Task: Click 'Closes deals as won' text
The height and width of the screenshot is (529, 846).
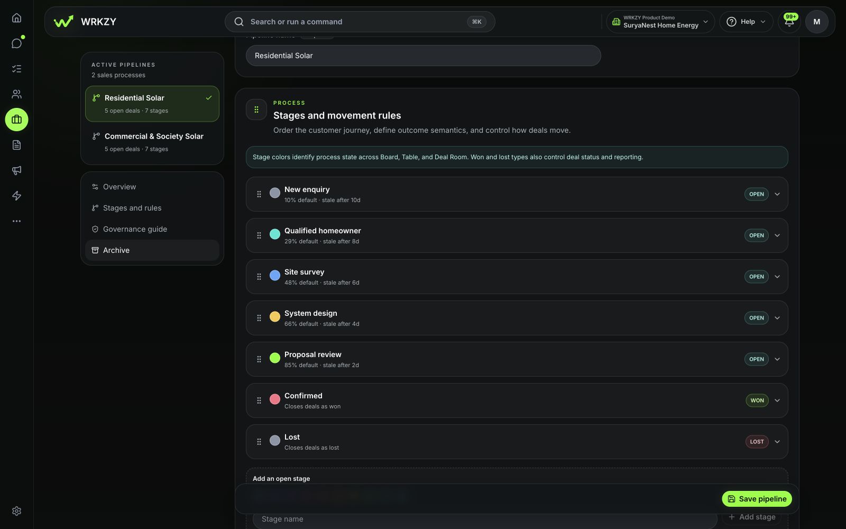Action: 312,406
